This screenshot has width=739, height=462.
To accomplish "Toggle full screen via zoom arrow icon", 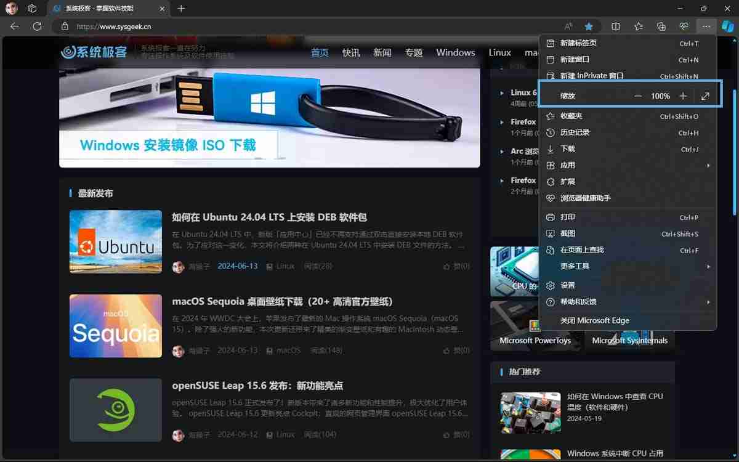I will pyautogui.click(x=705, y=96).
